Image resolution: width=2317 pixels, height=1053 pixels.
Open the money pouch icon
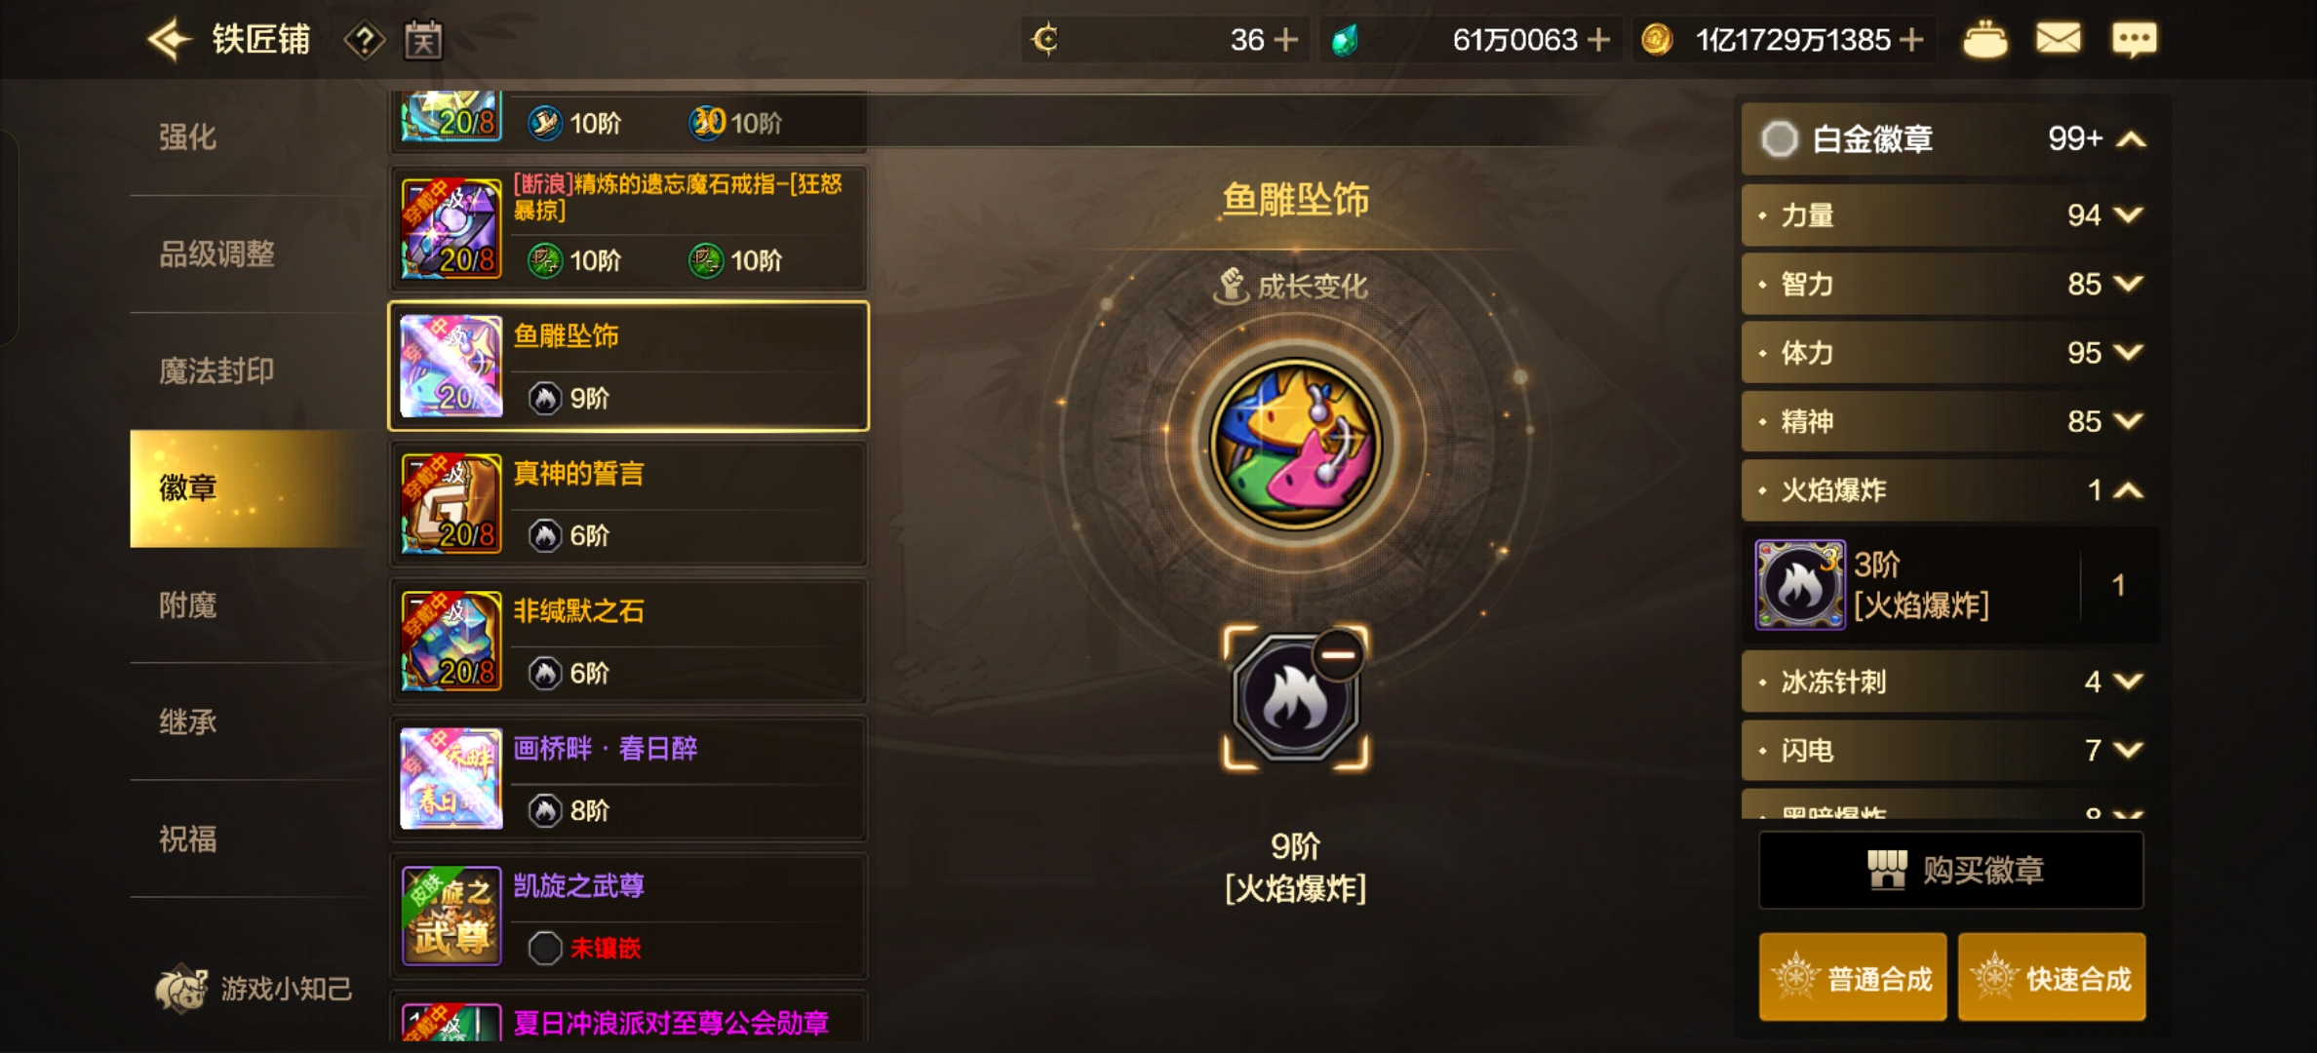pos(1984,40)
